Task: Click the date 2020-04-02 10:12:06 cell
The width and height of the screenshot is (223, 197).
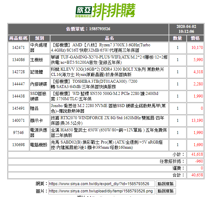Action: (x=186, y=29)
